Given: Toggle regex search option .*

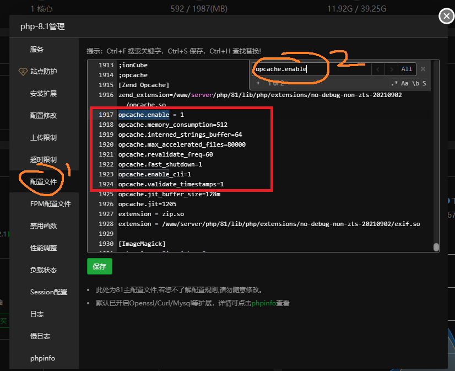Looking at the screenshot, I should [394, 84].
